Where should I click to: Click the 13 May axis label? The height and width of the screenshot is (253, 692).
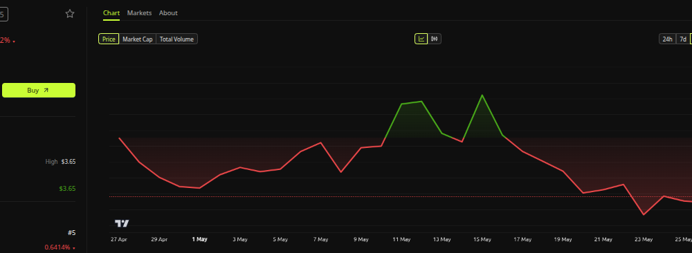[x=441, y=239]
